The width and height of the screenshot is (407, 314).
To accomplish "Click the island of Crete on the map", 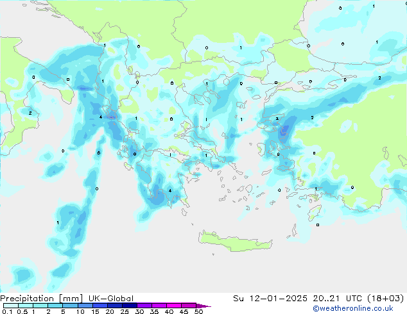I will click(235, 241).
